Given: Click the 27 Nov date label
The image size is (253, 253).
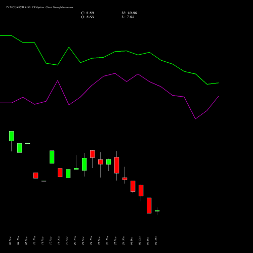Looking at the screenshot, I should (x=115, y=241).
